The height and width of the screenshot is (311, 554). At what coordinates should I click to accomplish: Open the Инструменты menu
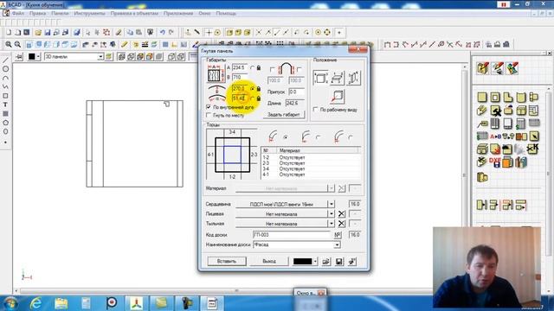click(x=89, y=14)
